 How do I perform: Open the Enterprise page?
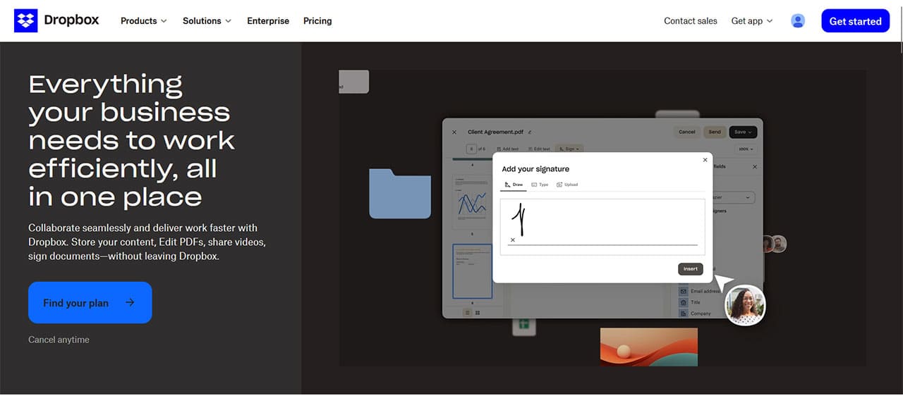(x=268, y=21)
